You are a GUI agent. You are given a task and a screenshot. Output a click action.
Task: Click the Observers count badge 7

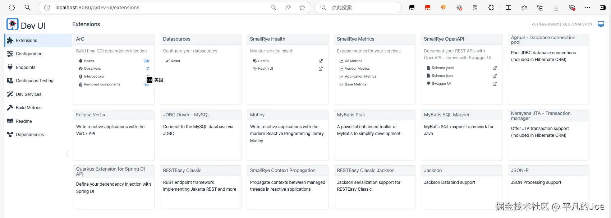pyautogui.click(x=148, y=69)
